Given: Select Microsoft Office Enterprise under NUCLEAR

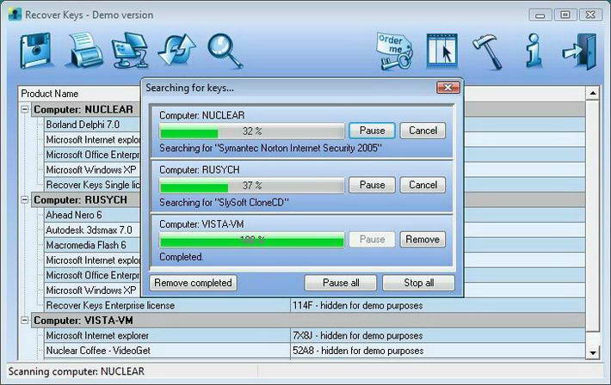Looking at the screenshot, I should click(x=93, y=155).
